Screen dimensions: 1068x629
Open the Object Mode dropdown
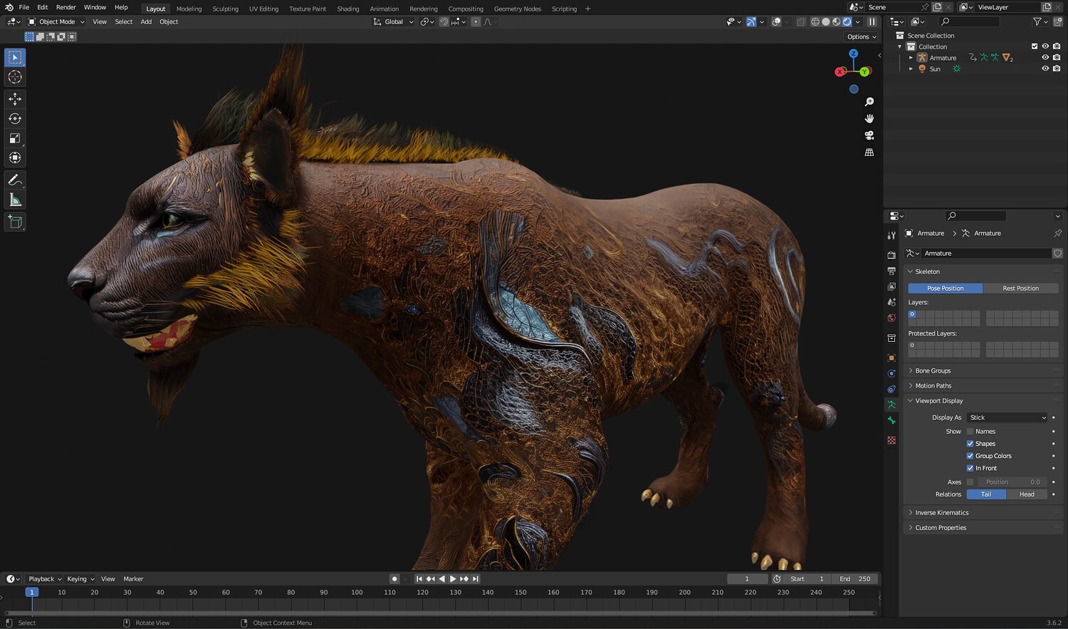(56, 22)
